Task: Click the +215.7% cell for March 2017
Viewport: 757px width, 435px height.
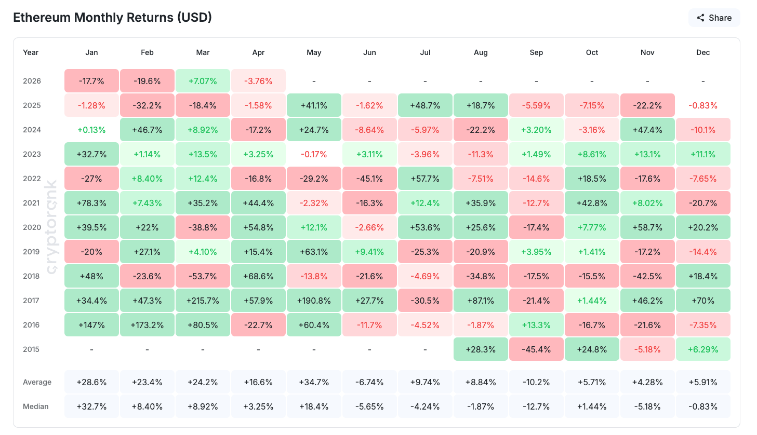Action: [203, 301]
